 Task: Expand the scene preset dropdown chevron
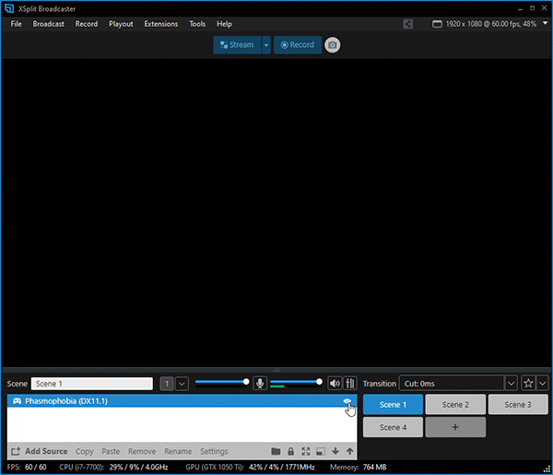(x=182, y=384)
